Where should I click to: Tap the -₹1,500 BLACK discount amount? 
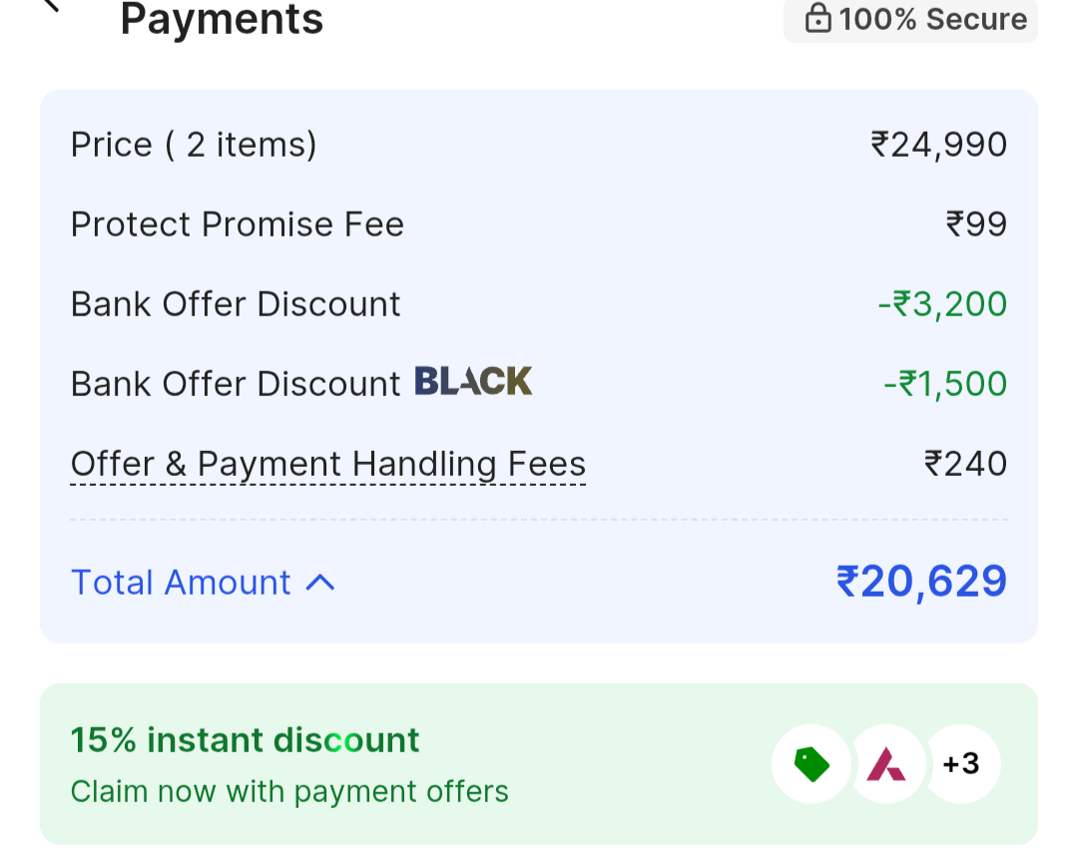[x=944, y=384]
